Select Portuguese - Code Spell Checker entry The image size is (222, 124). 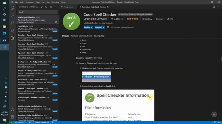[x=38, y=64]
